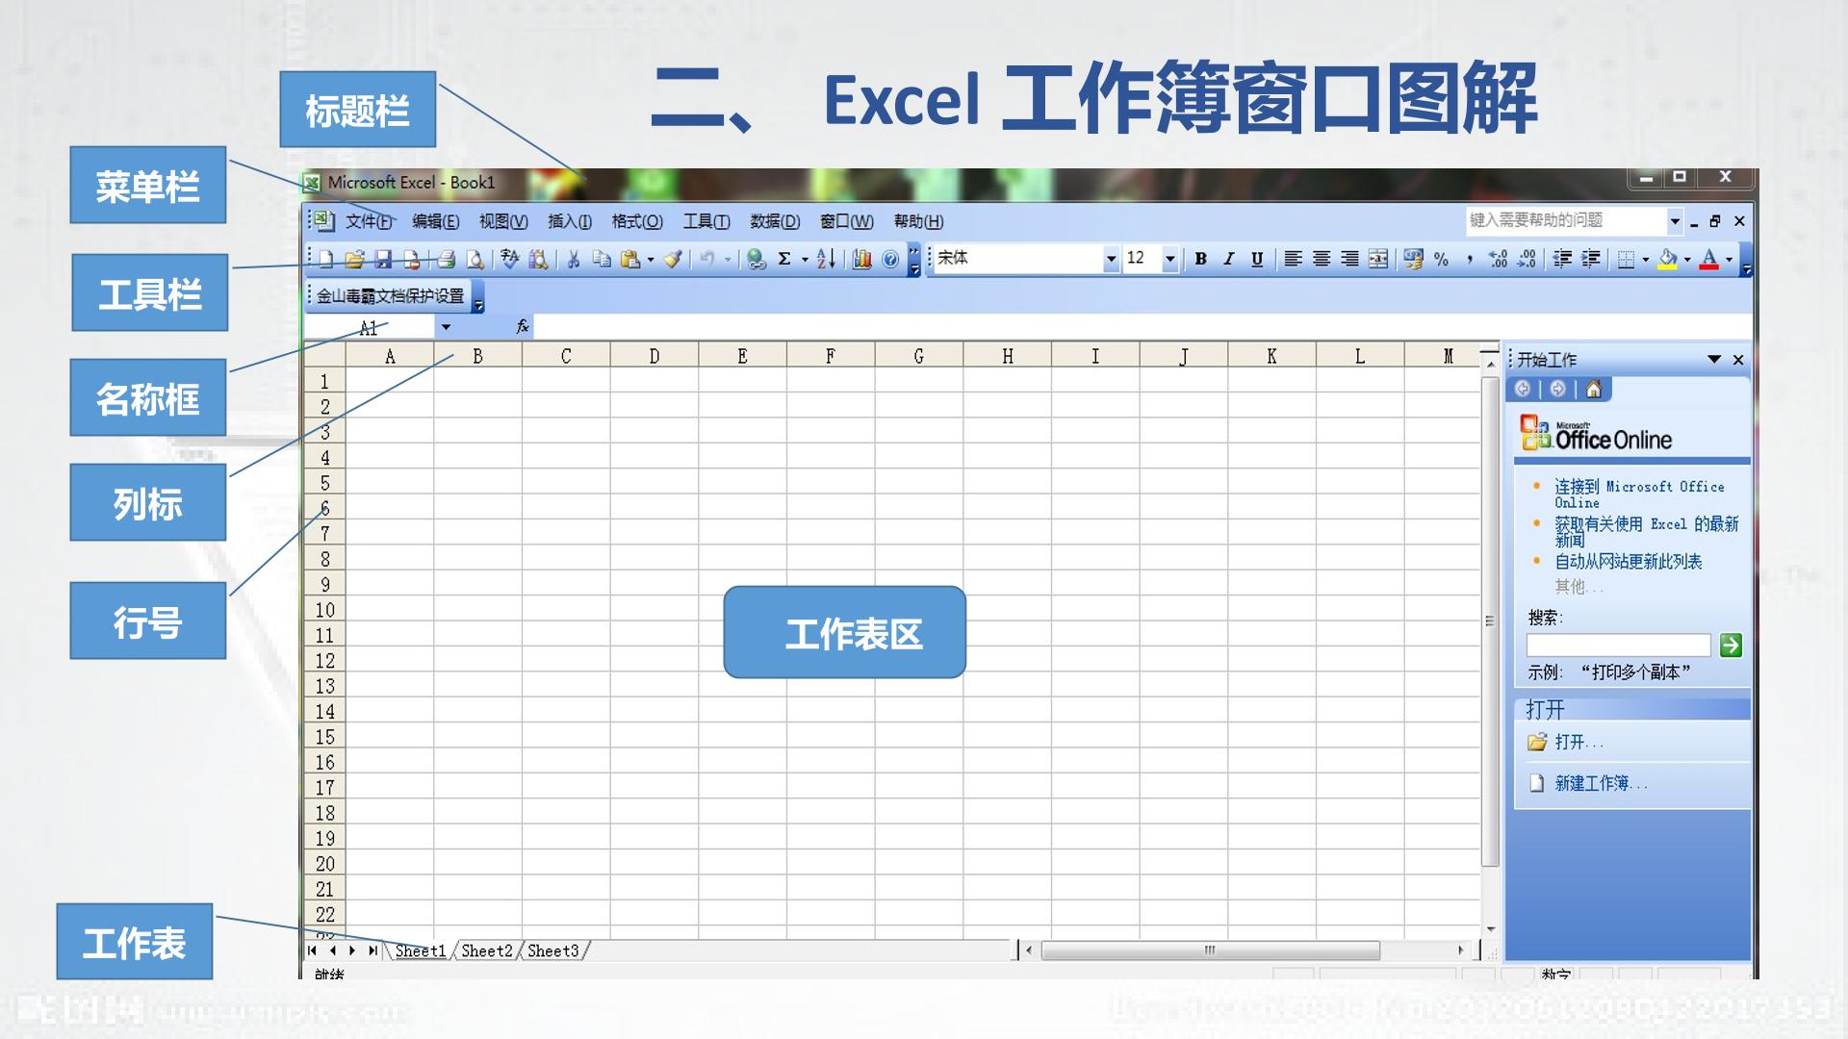Image resolution: width=1848 pixels, height=1039 pixels.
Task: Click 自动从网站更新此列表 link
Action: [x=1629, y=562]
